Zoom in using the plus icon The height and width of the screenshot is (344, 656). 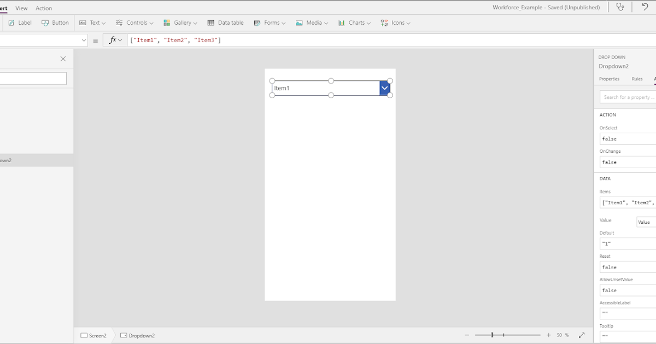(548, 335)
